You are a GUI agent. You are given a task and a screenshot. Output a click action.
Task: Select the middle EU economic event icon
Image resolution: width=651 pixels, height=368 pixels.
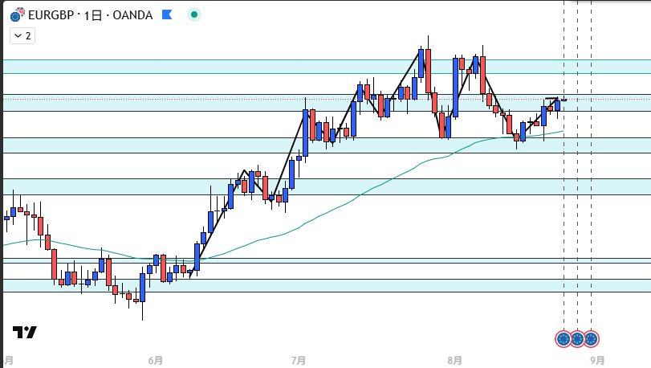click(x=577, y=339)
